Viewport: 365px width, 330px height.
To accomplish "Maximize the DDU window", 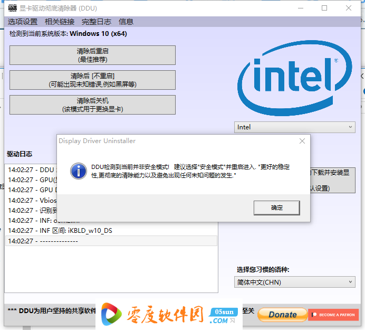I will 324,8.
